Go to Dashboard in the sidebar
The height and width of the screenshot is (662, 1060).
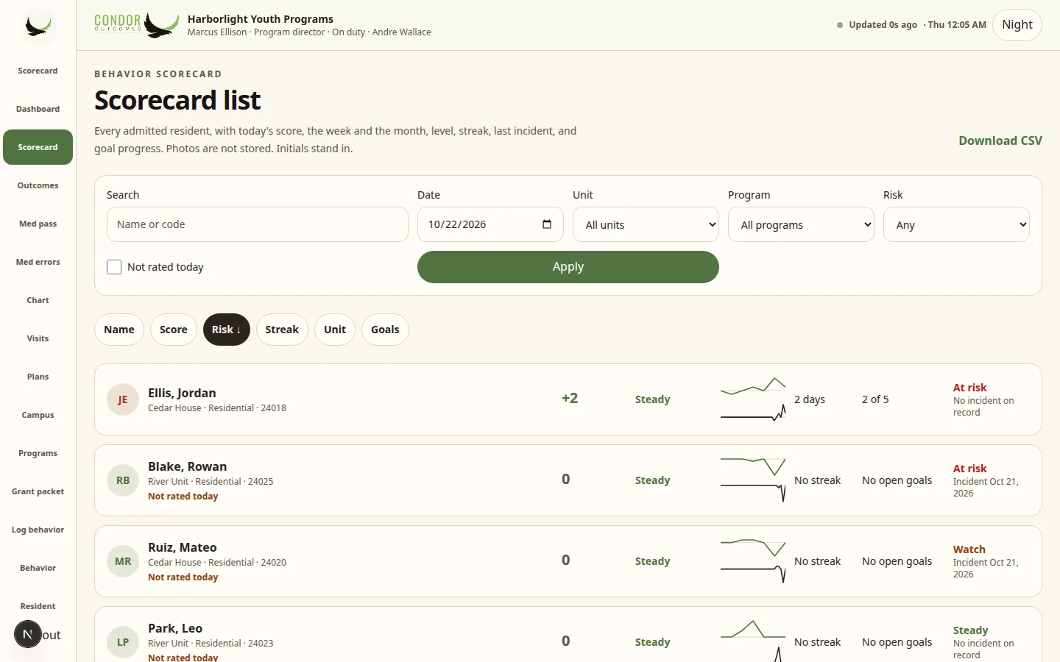38,109
